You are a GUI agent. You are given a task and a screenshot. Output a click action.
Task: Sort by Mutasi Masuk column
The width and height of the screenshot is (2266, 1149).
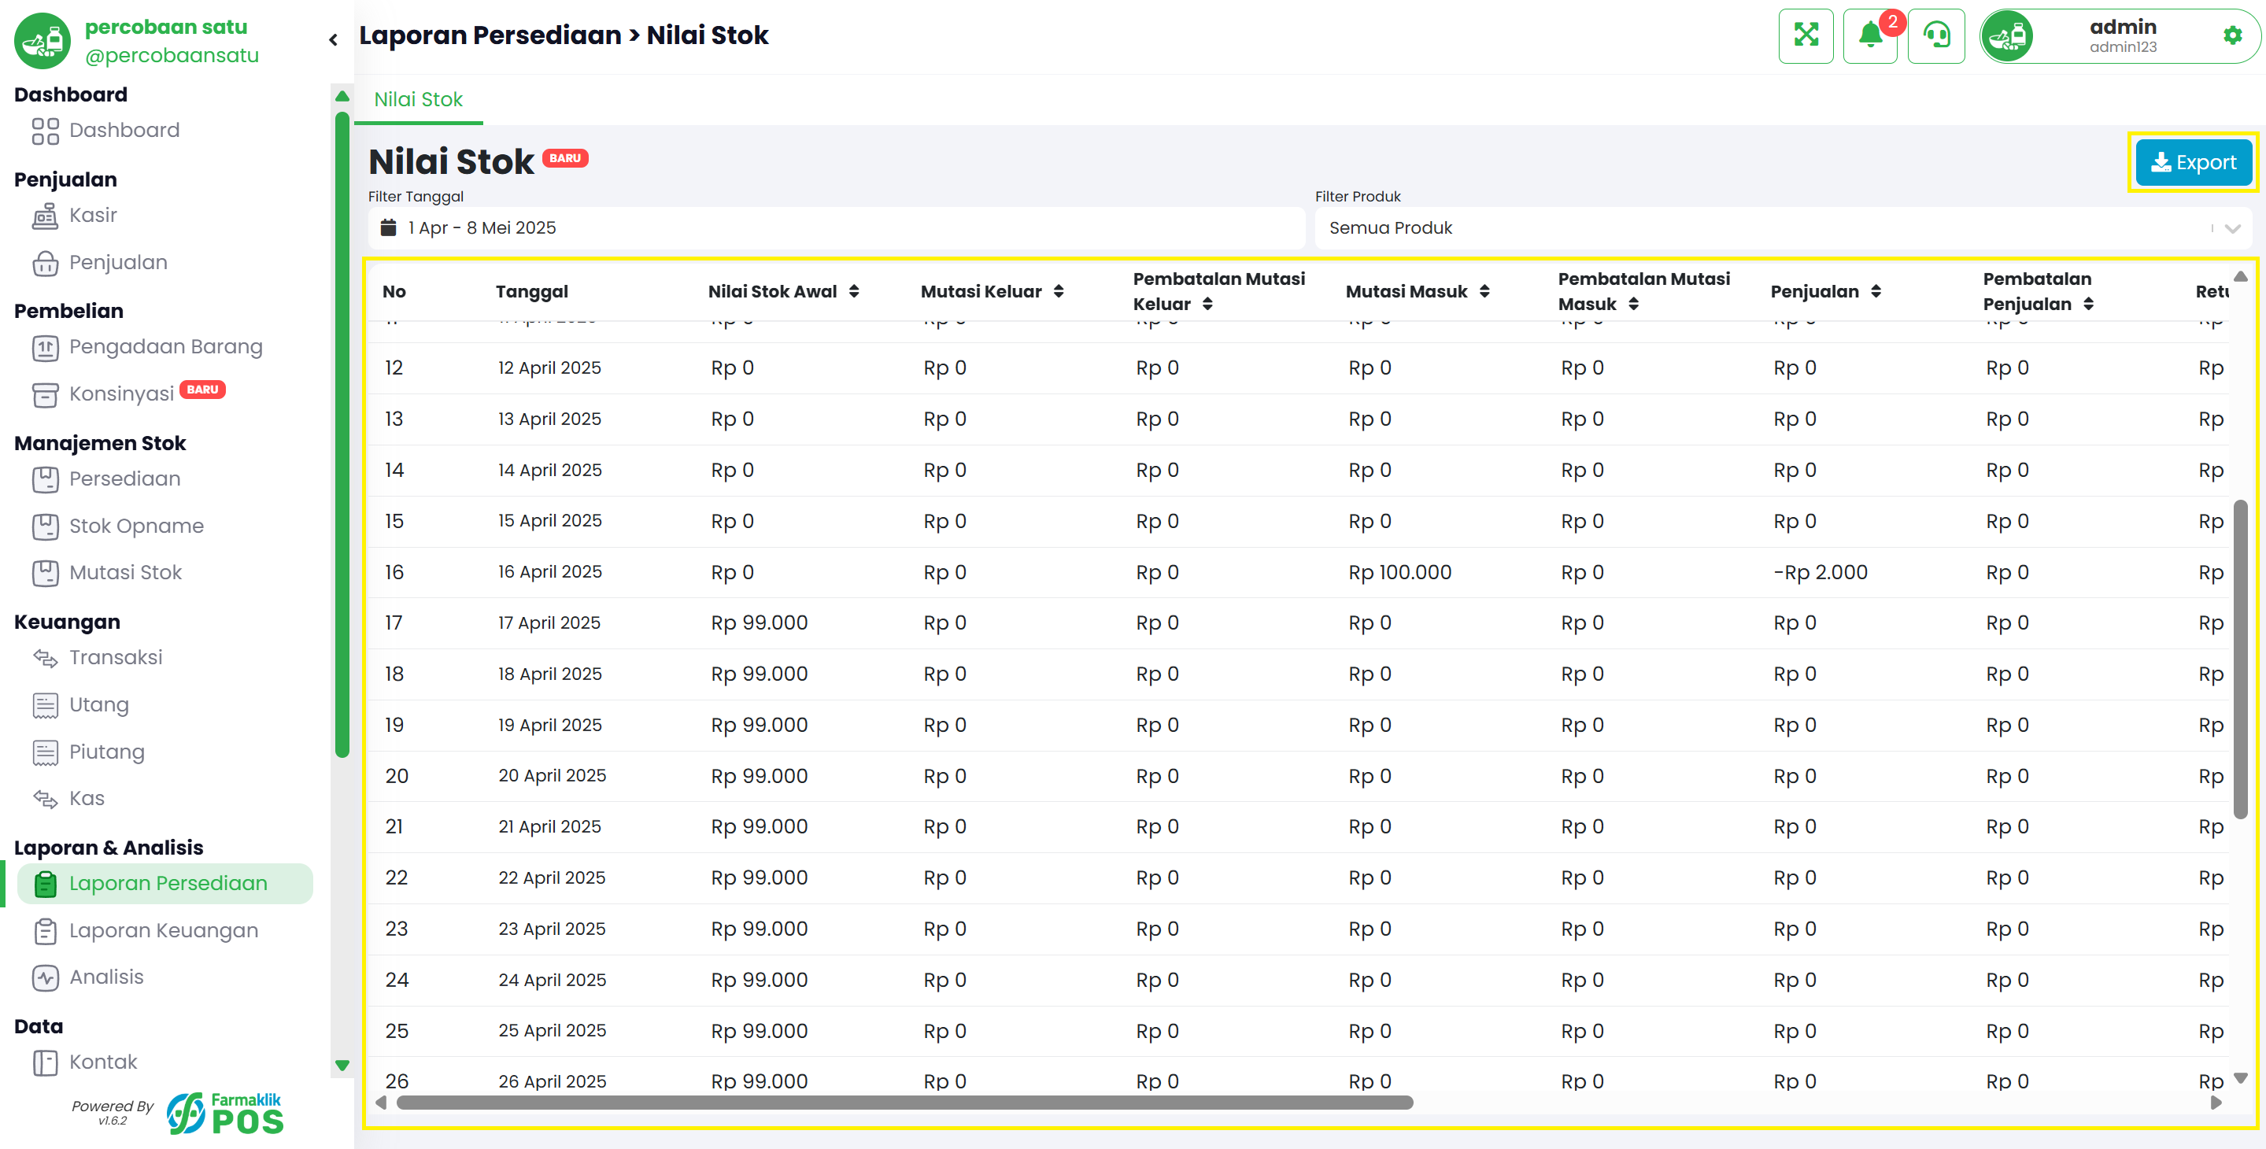pos(1484,291)
